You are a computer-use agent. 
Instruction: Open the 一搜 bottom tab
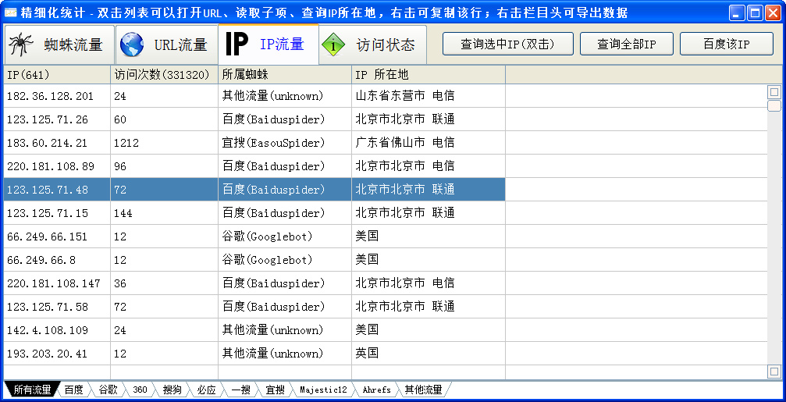(240, 390)
